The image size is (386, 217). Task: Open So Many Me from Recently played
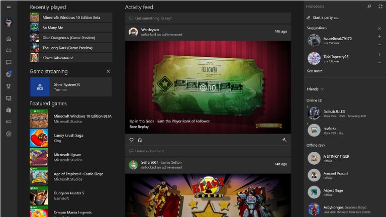71,28
